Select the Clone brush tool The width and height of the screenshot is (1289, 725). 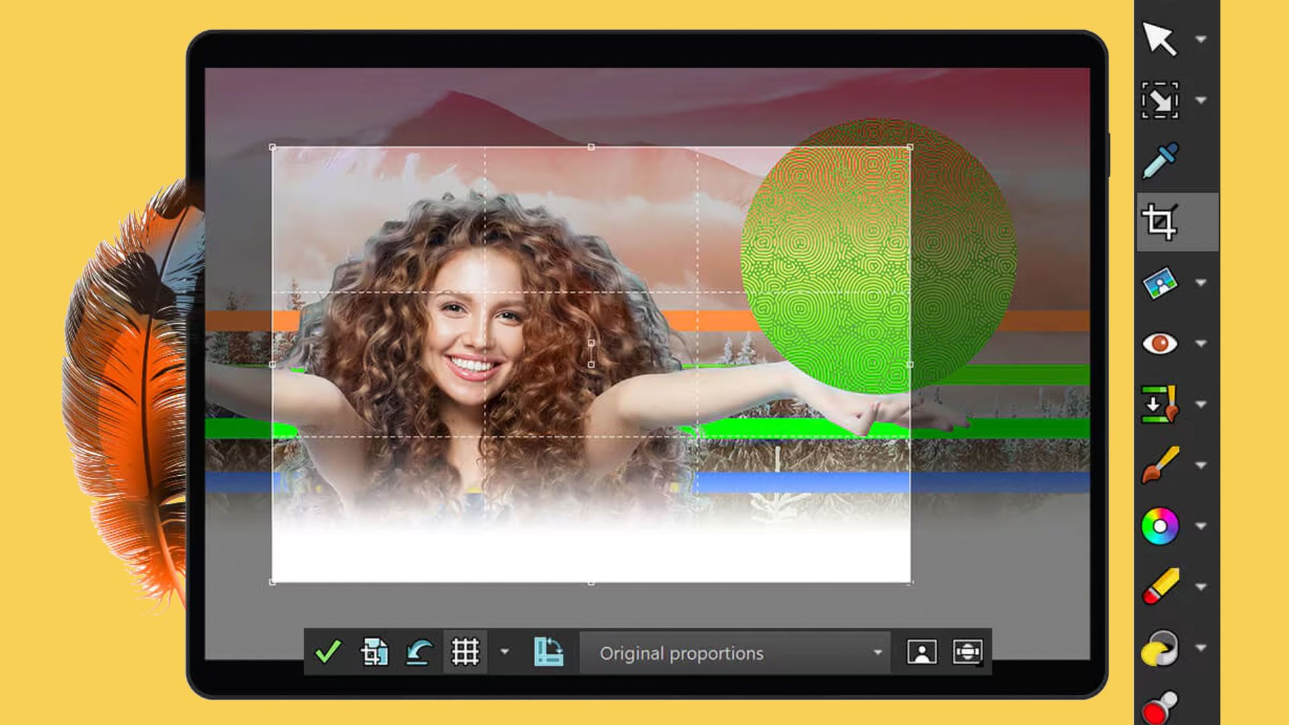coord(1159,404)
